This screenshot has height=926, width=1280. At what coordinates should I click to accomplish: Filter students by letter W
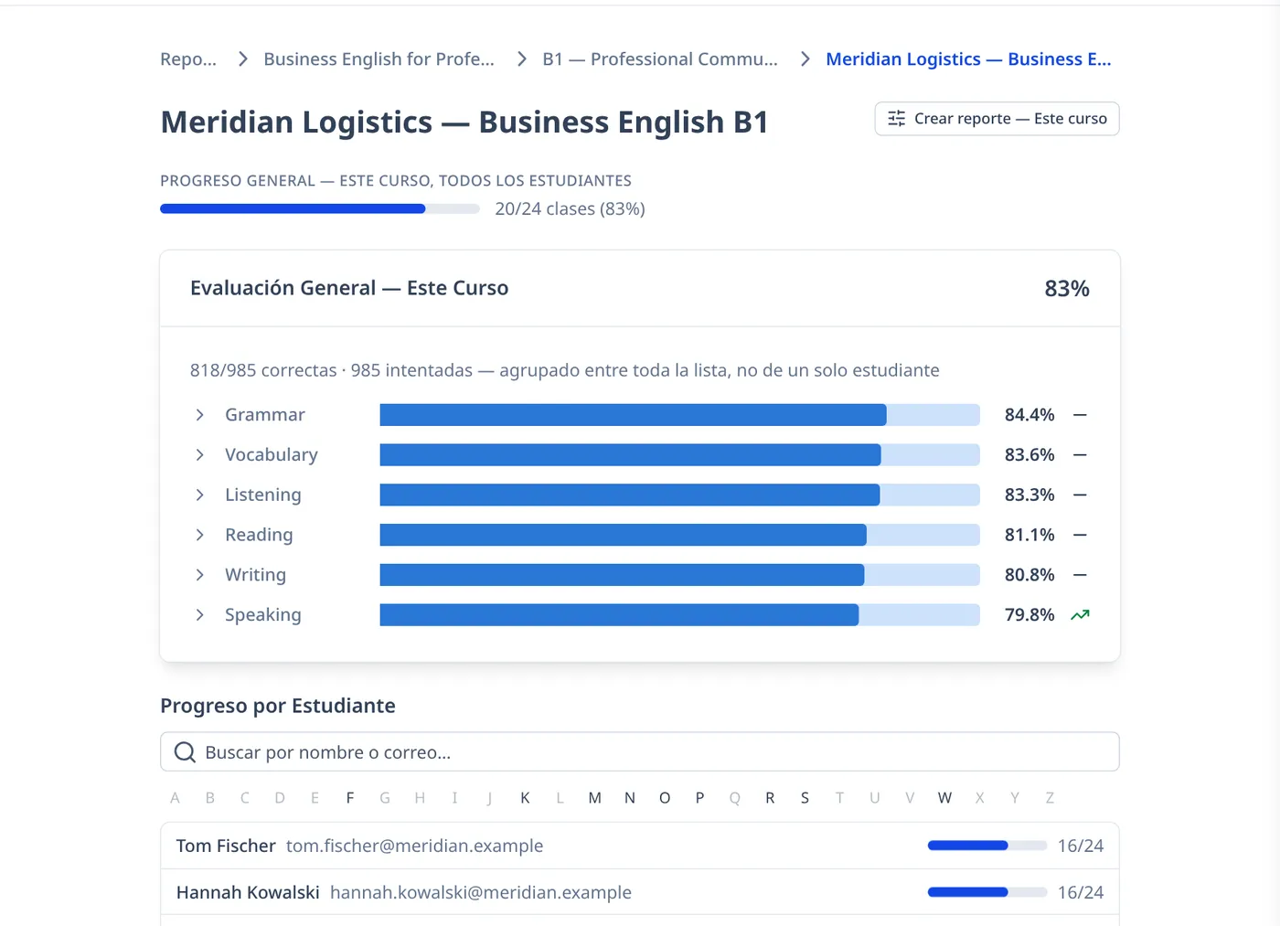(x=944, y=798)
